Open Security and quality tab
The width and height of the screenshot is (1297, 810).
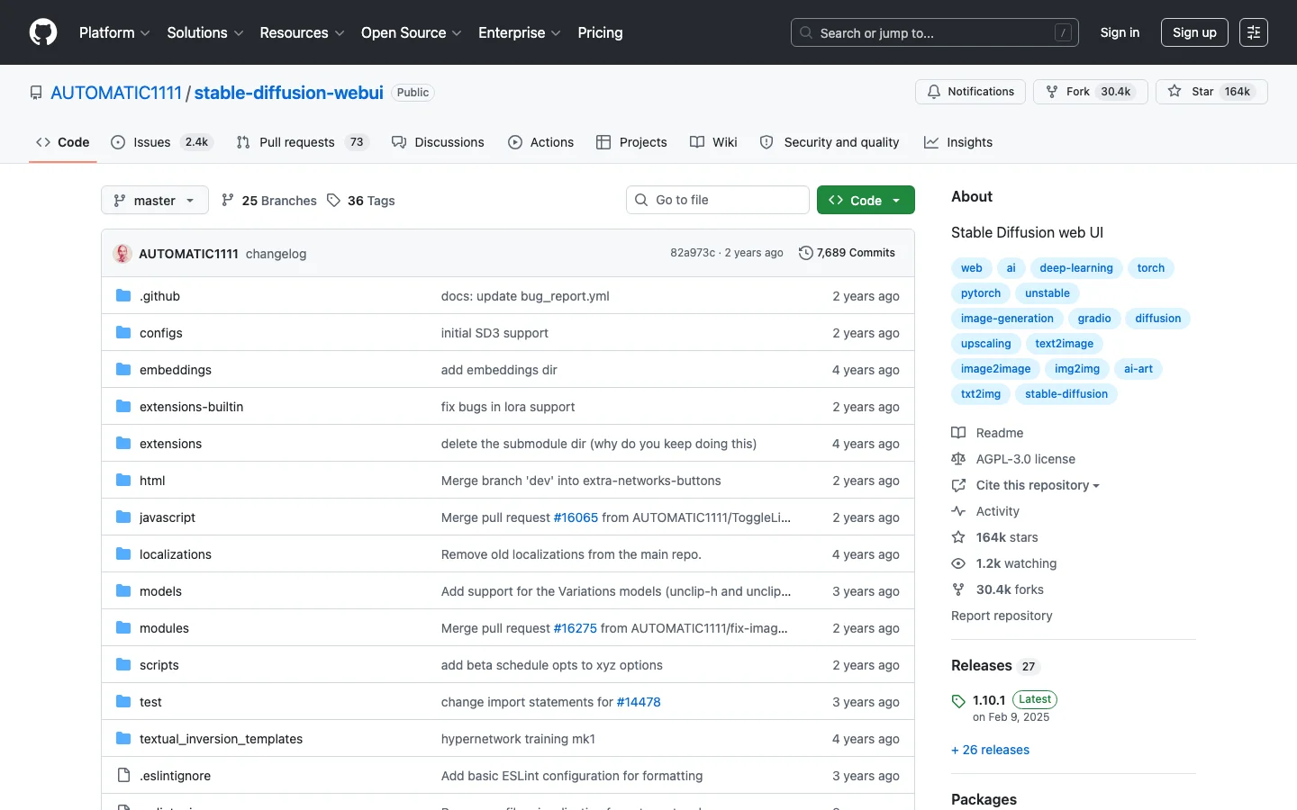click(x=830, y=142)
